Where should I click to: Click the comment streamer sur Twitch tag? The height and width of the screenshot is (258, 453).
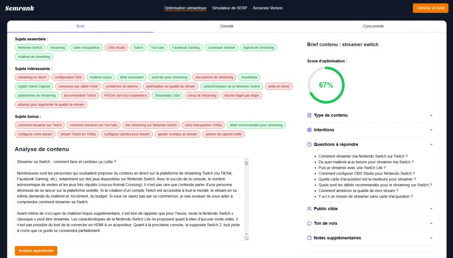pos(40,125)
